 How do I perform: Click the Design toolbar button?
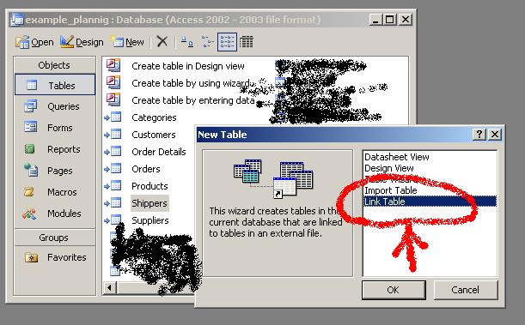(82, 42)
